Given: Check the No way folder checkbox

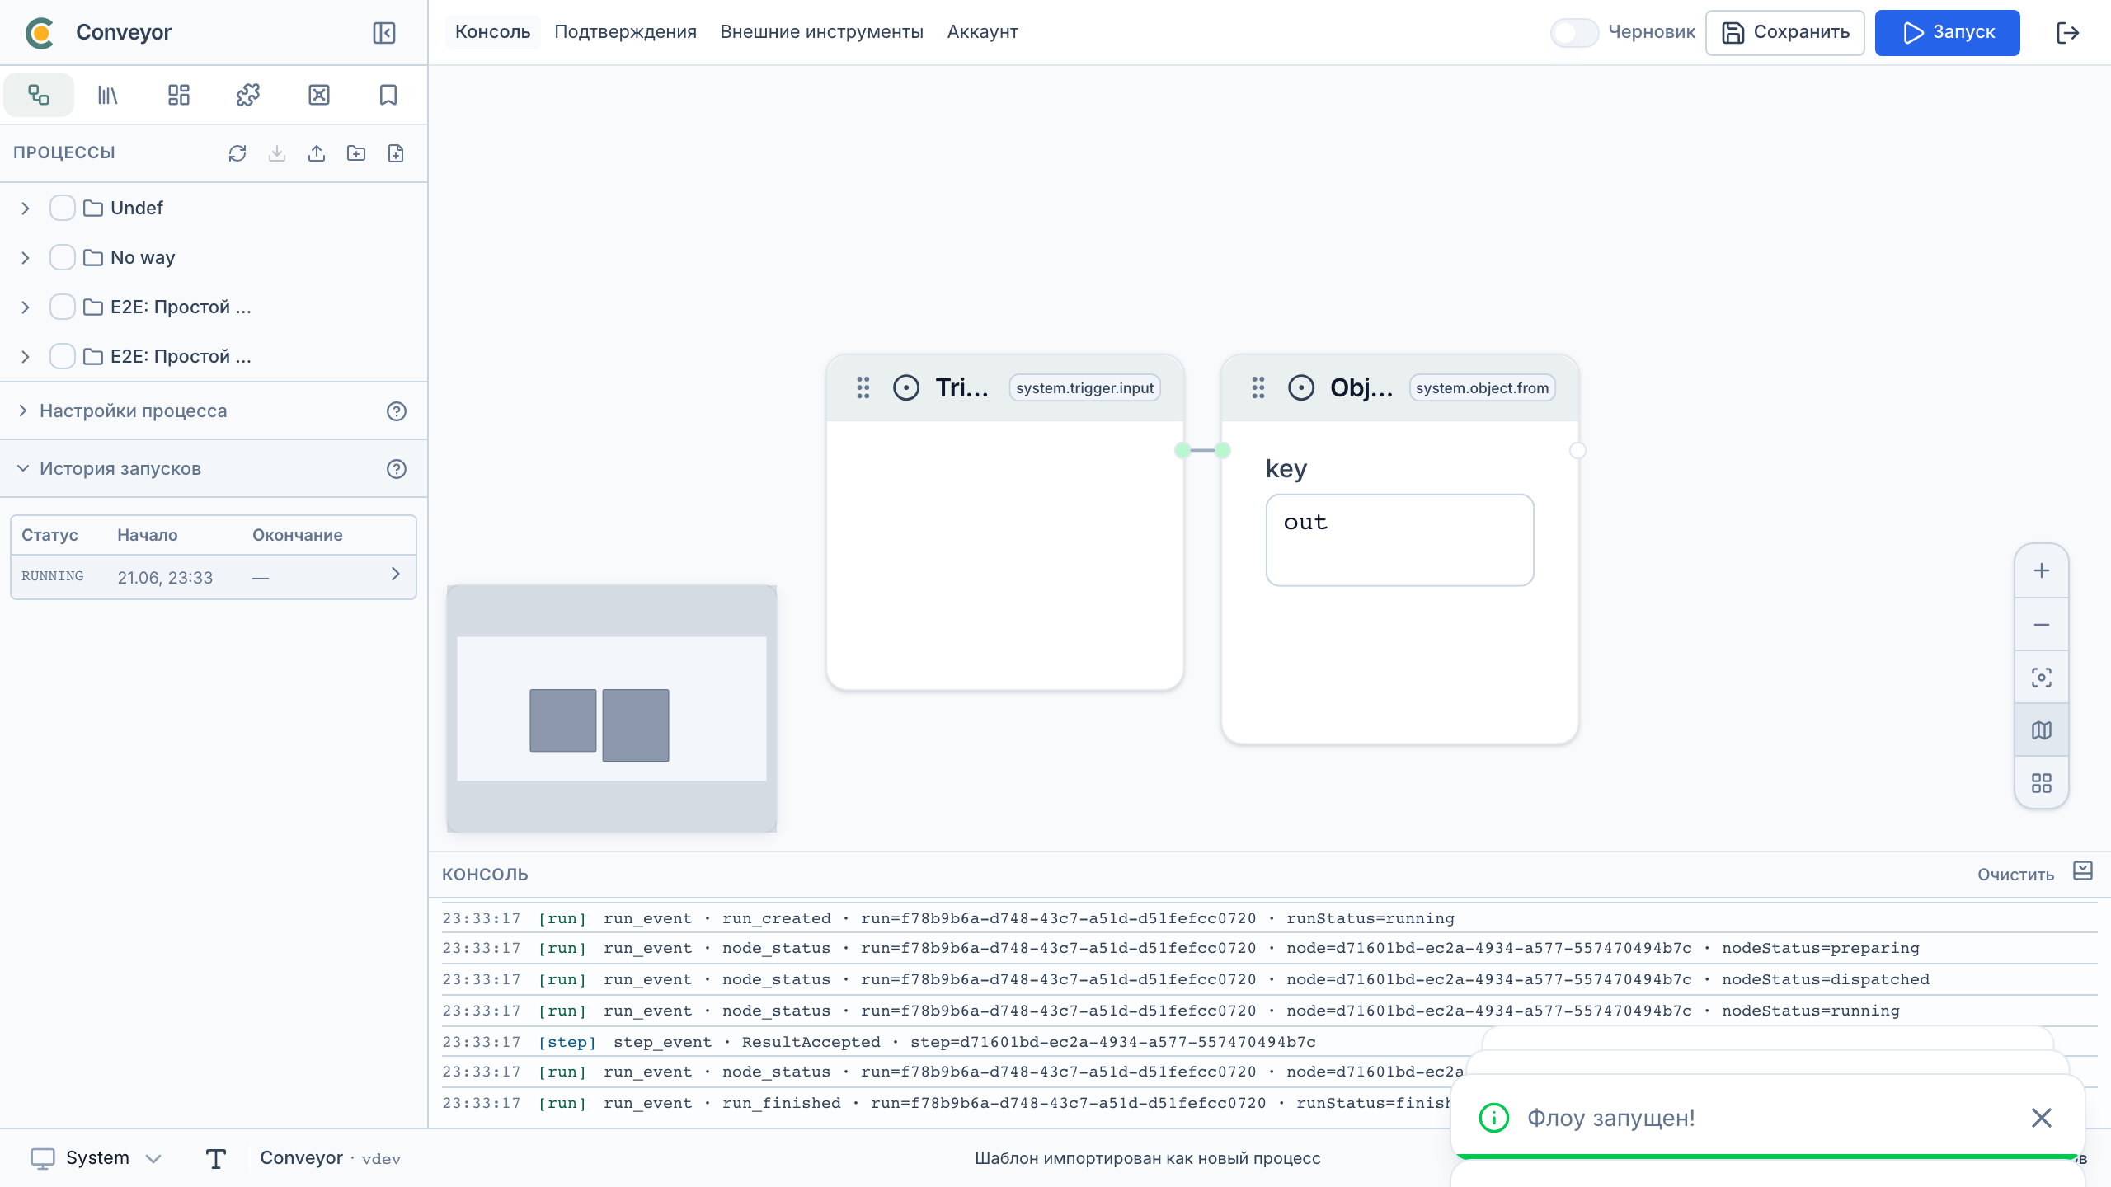Looking at the screenshot, I should point(63,257).
